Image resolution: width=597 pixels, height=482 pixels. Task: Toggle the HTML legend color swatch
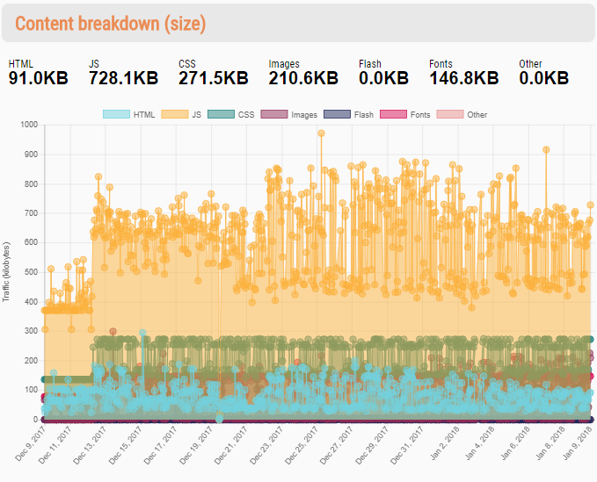116,114
